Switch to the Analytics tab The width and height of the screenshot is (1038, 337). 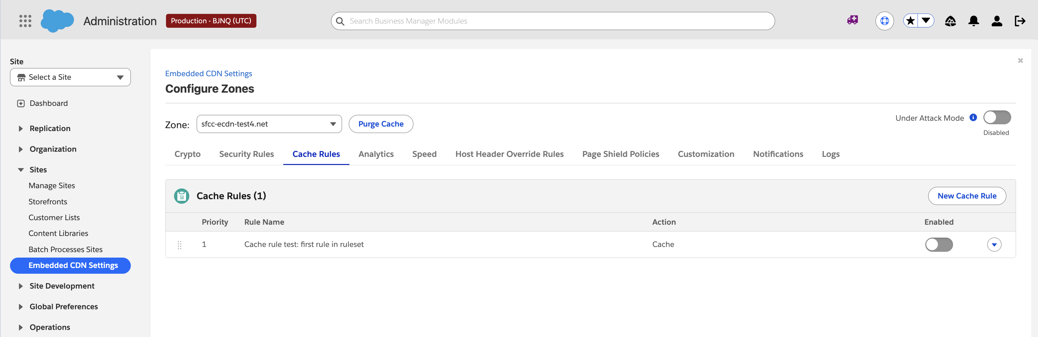pyautogui.click(x=376, y=154)
